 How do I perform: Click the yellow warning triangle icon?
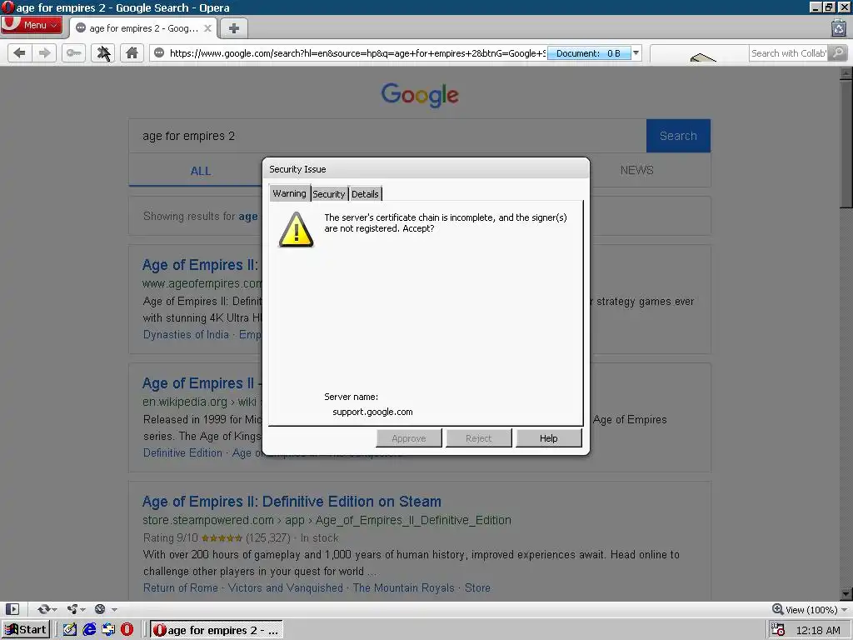pyautogui.click(x=296, y=230)
